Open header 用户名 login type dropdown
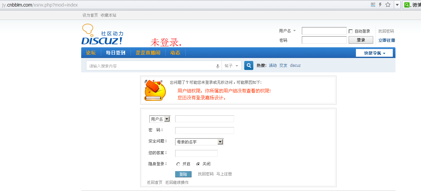 287,31
